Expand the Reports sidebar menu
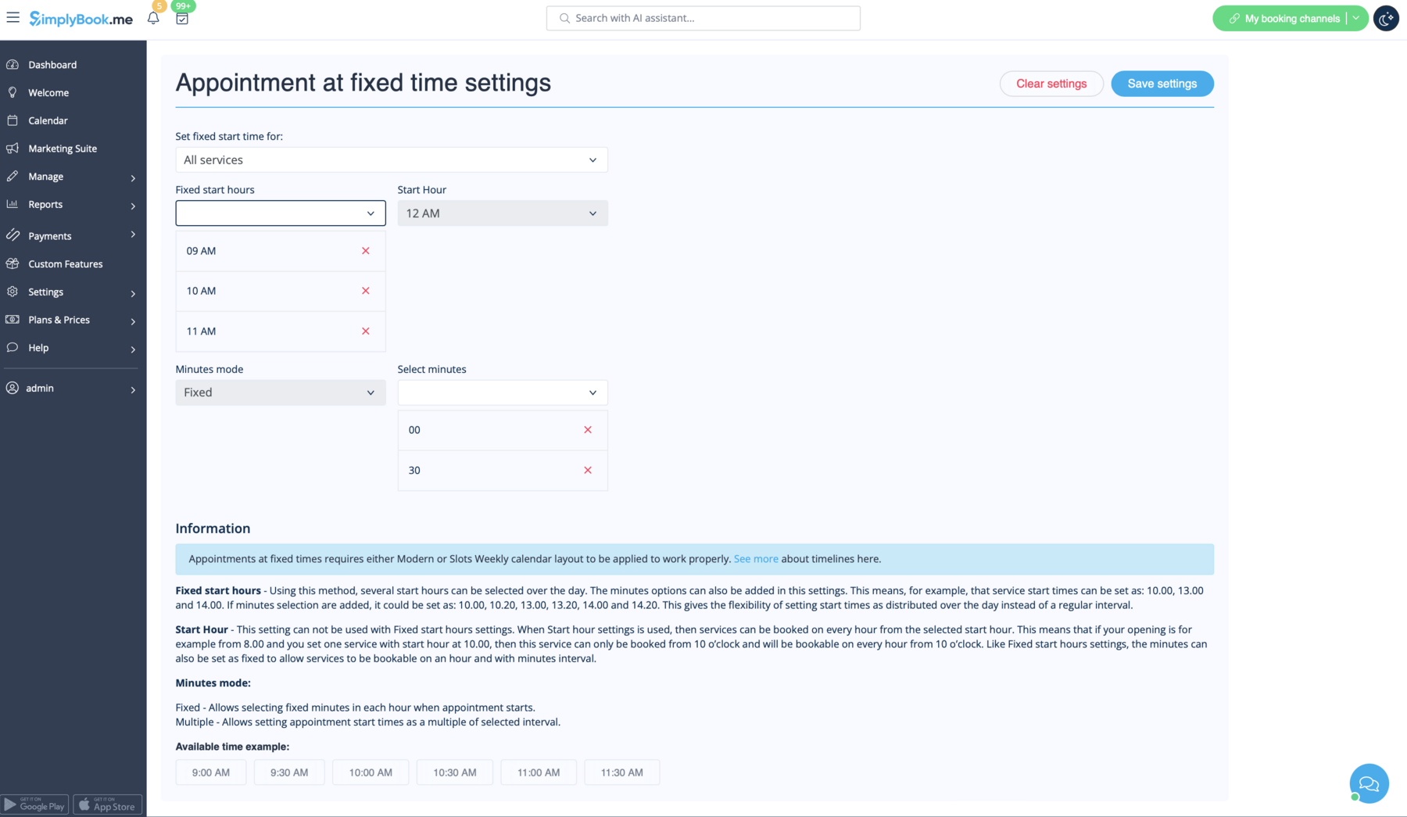Image resolution: width=1407 pixels, height=817 pixels. point(45,204)
